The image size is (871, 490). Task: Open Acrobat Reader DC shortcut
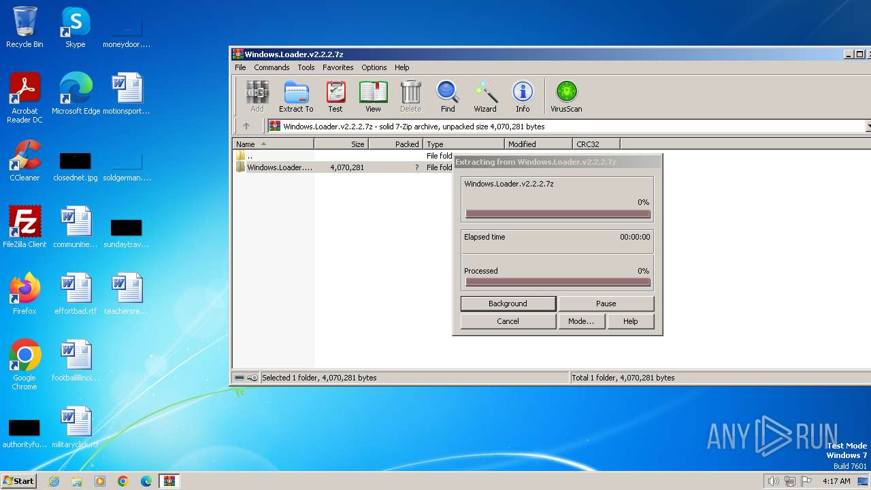tap(24, 98)
